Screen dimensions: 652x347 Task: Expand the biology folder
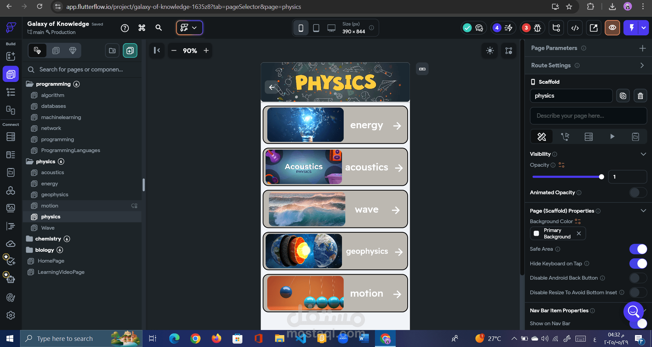[x=30, y=250]
